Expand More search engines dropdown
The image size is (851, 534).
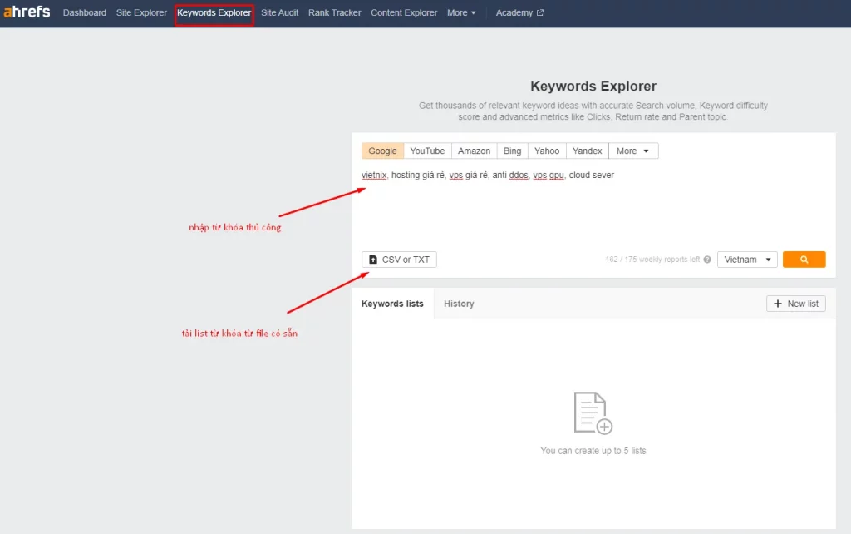[633, 151]
